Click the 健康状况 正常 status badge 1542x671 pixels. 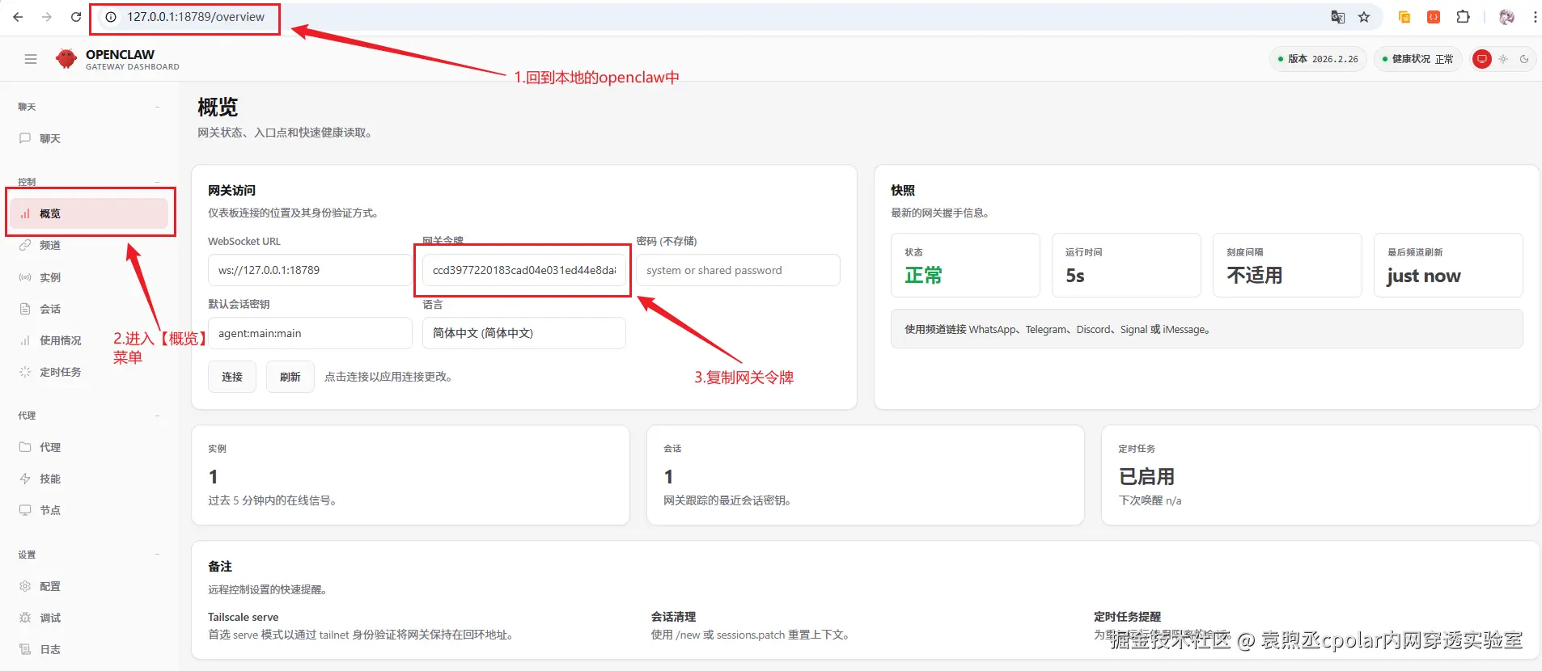[1418, 59]
